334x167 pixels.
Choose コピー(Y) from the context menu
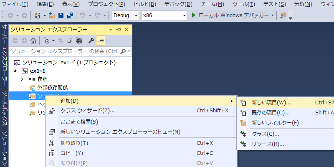141,153
